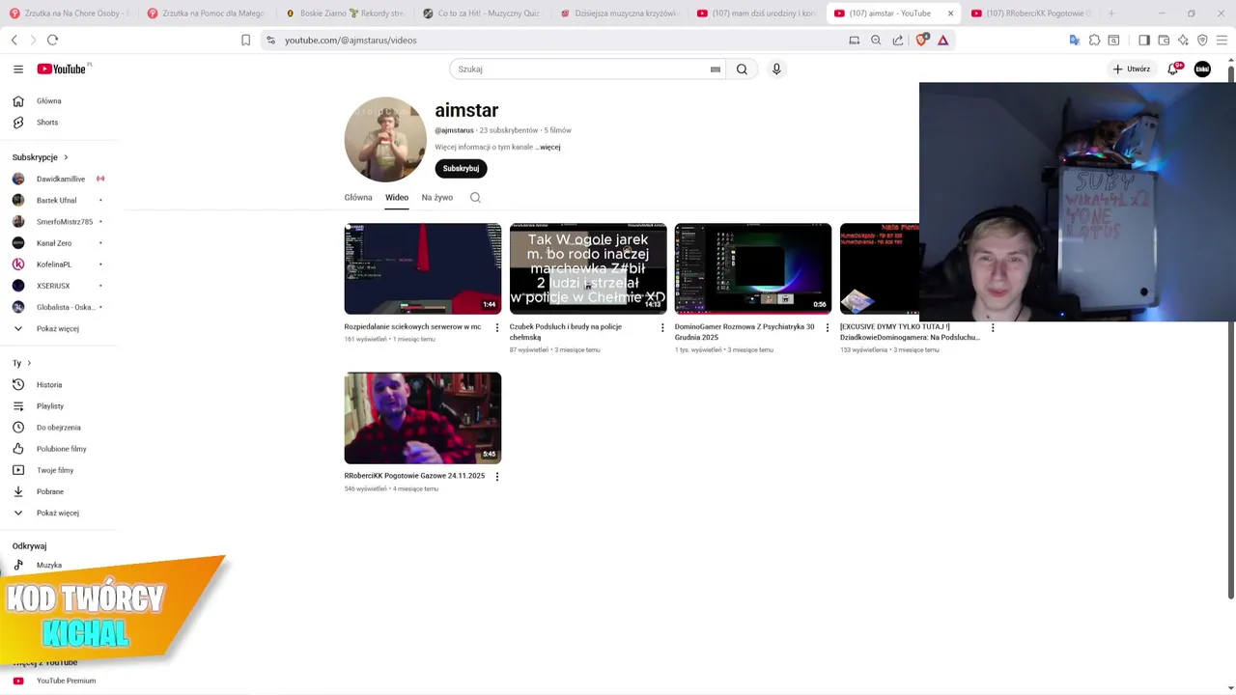The width and height of the screenshot is (1236, 695).
Task: Switch to the RRoberciKK Pogotowie browser tab
Action: click(x=1030, y=14)
